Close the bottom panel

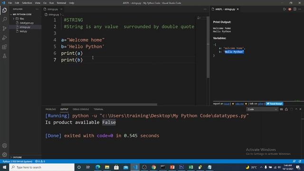(300, 109)
